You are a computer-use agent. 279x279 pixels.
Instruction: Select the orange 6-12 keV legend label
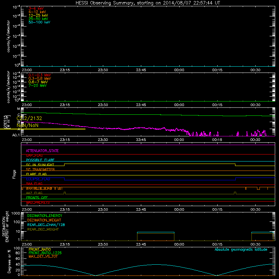37,12
